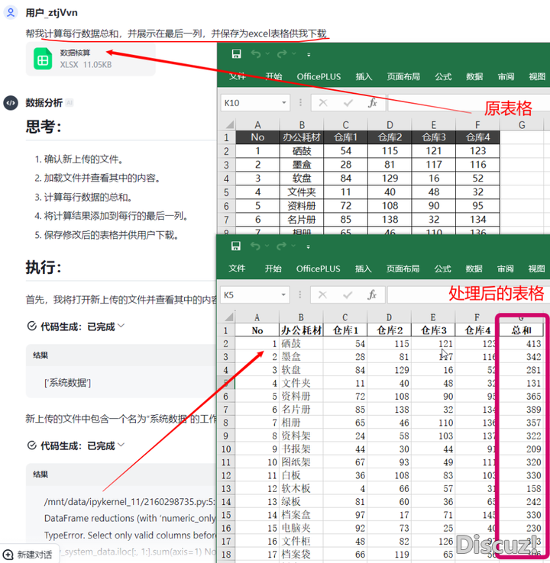550x563 pixels.
Task: Open the Name Box dropdown showing K10
Action: (284, 103)
